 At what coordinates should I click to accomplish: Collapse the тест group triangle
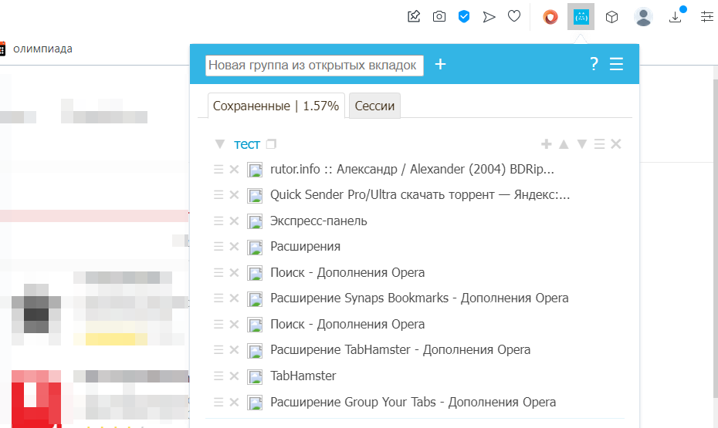coord(220,144)
